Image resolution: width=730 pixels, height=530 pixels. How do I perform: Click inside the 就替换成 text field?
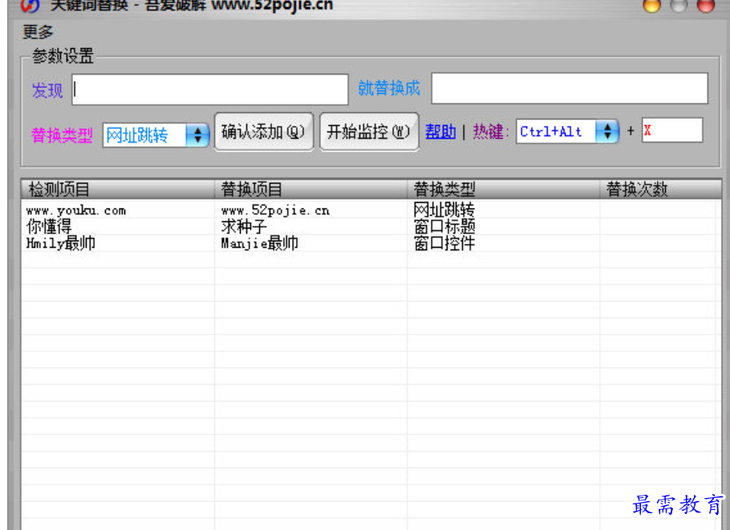point(570,88)
